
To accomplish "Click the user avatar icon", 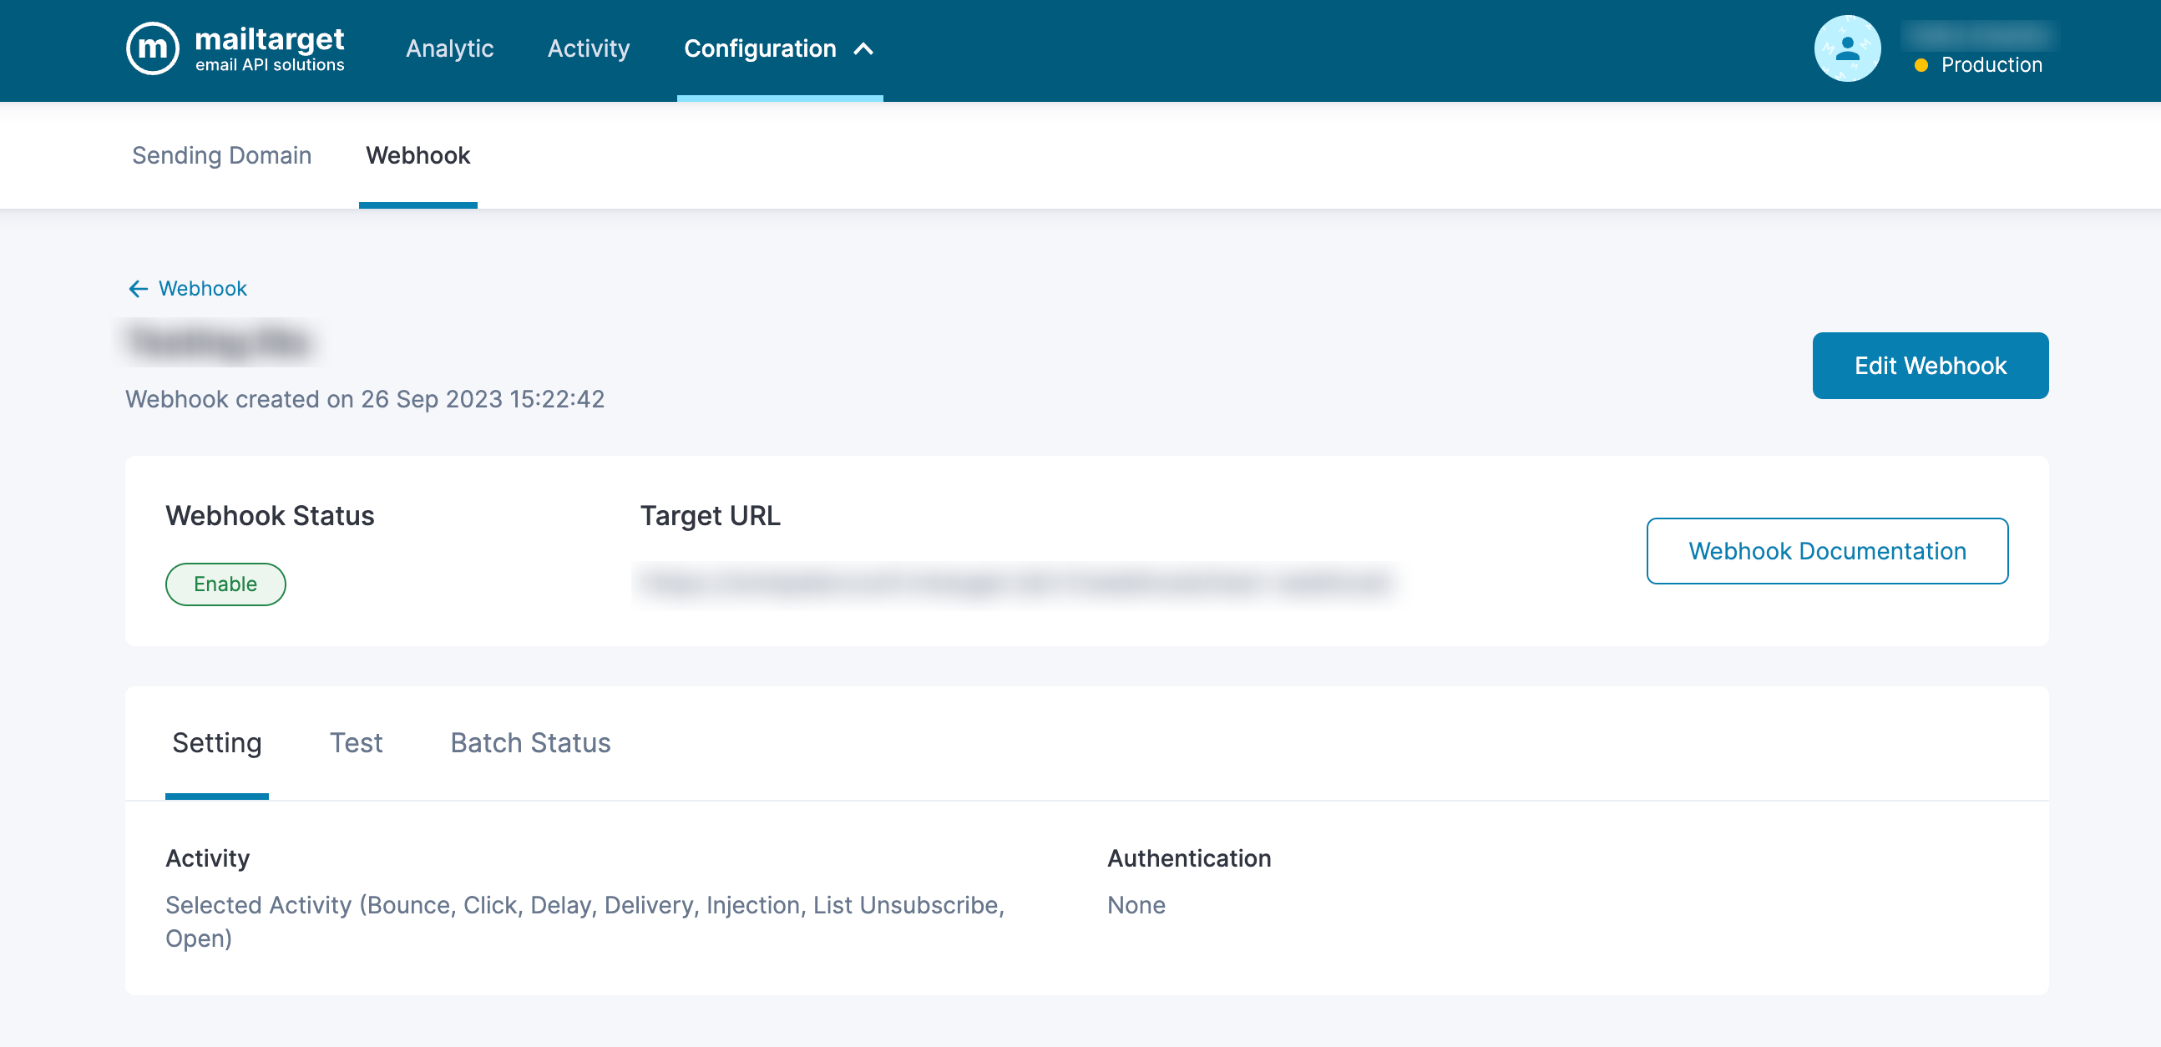I will click(1846, 48).
